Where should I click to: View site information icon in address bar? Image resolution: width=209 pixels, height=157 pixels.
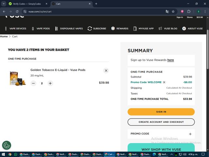[25, 12]
